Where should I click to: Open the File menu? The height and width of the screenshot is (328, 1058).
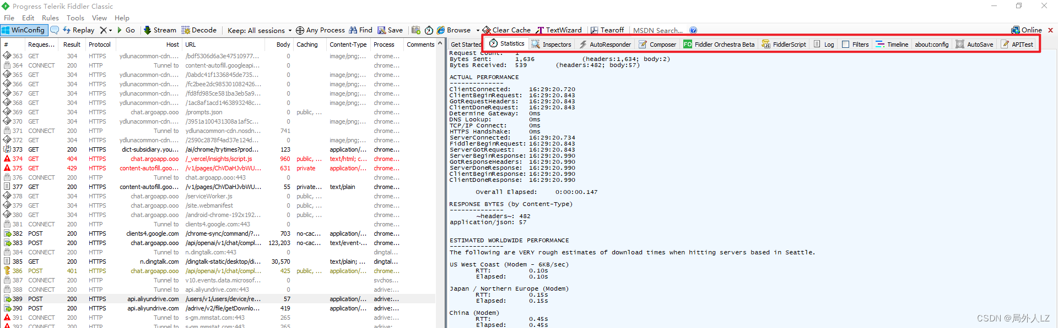pos(9,18)
